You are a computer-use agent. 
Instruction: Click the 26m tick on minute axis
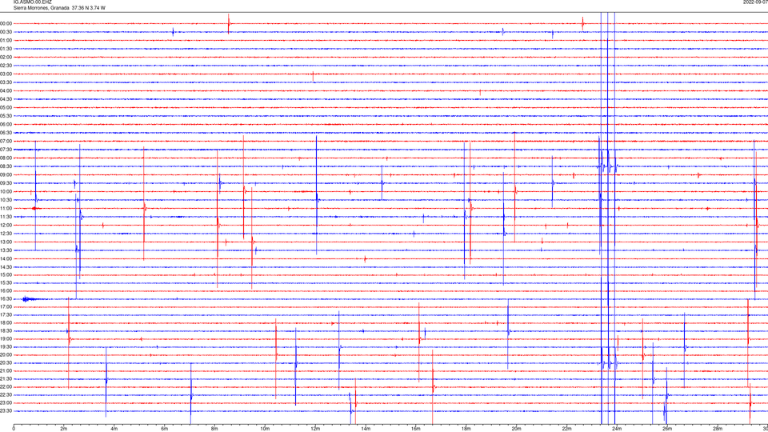point(667,429)
